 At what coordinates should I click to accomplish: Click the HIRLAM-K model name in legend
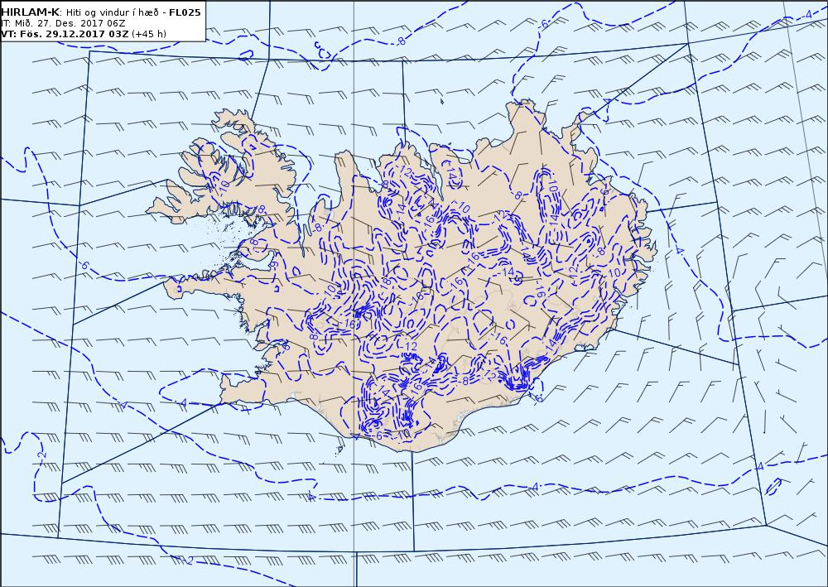point(31,12)
